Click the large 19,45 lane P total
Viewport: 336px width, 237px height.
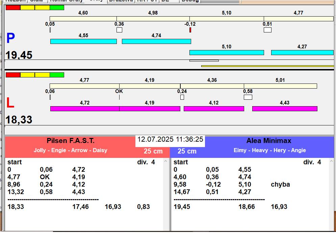19,55
